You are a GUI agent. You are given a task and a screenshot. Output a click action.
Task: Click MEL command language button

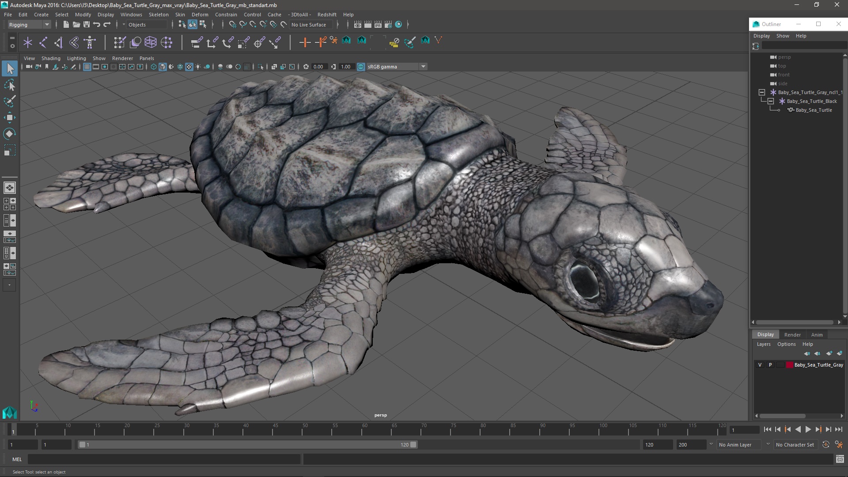pos(17,459)
